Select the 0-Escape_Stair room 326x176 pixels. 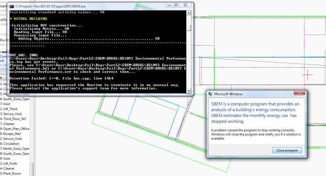11,134
